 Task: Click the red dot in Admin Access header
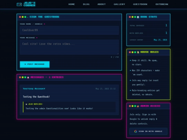(x=130, y=106)
